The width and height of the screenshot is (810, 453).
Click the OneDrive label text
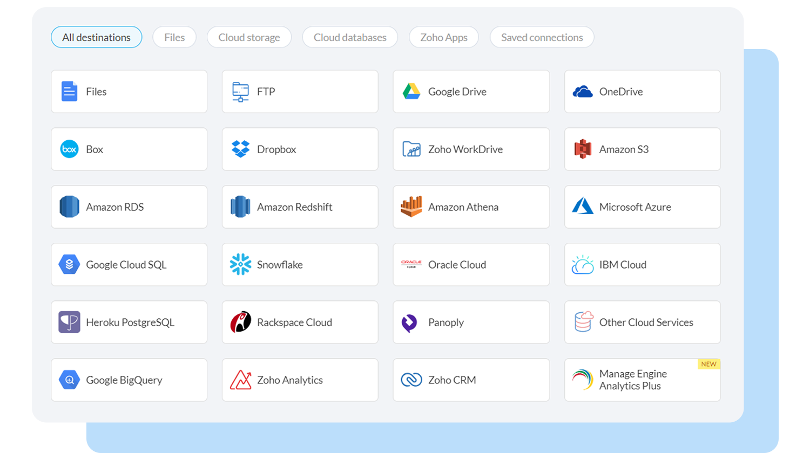coord(621,92)
